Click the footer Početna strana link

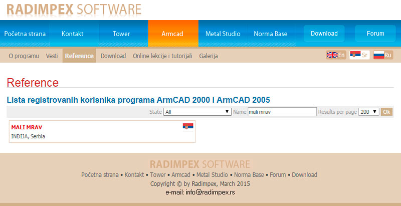[x=100, y=175]
